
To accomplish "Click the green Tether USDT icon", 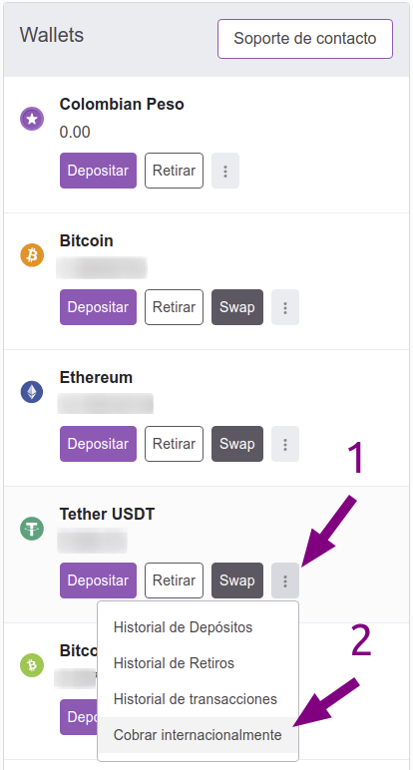I will [x=32, y=529].
